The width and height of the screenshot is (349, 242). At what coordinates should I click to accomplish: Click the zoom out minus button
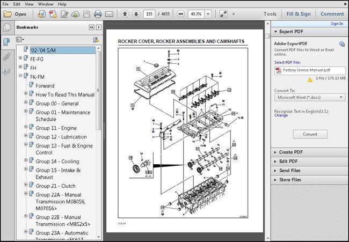tap(181, 14)
